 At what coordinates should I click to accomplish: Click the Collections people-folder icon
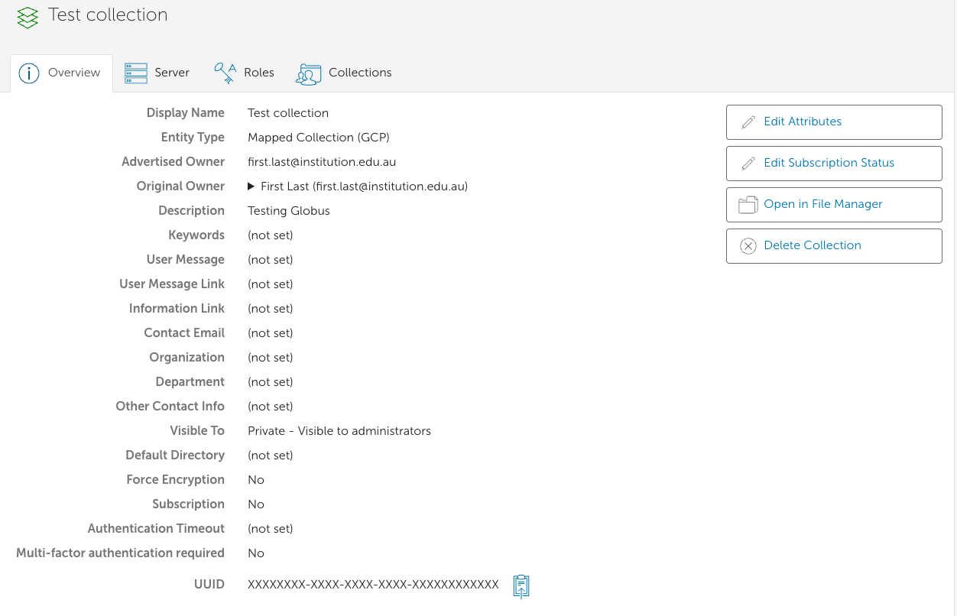tap(309, 74)
